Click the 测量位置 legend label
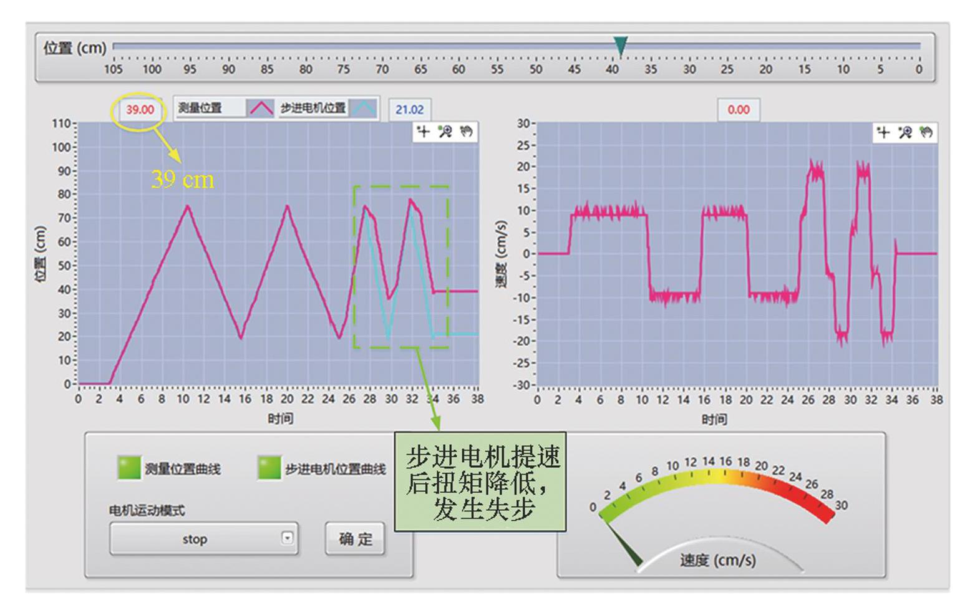Viewport: 970px width, 615px height. click(200, 109)
